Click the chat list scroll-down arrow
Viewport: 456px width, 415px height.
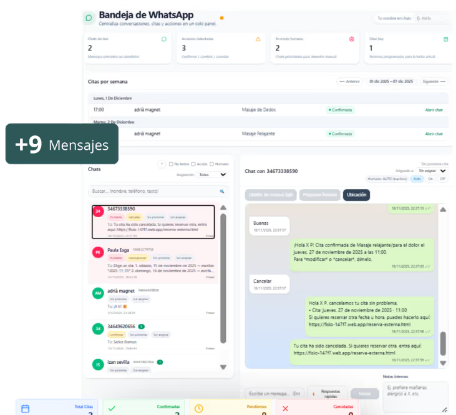[x=223, y=367]
